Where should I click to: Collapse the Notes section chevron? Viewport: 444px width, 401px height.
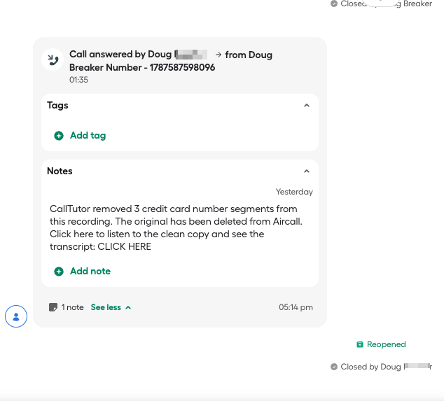pos(307,171)
